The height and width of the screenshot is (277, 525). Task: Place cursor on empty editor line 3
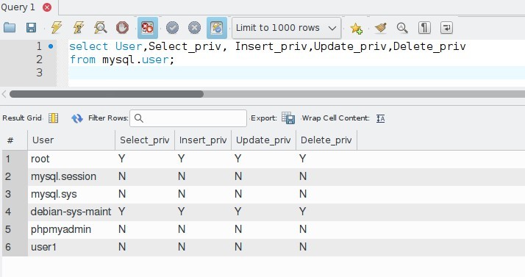pos(296,73)
